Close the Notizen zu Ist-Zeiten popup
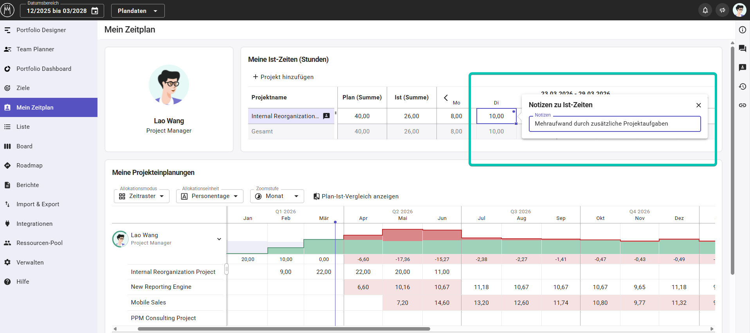The height and width of the screenshot is (333, 750). click(698, 105)
